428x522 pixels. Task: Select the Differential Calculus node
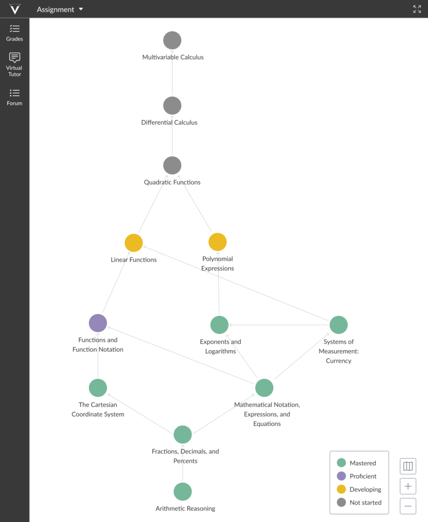[172, 105]
